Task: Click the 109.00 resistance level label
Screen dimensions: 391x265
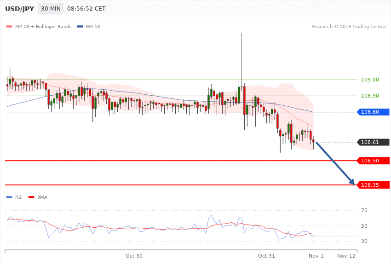Action: (370, 80)
